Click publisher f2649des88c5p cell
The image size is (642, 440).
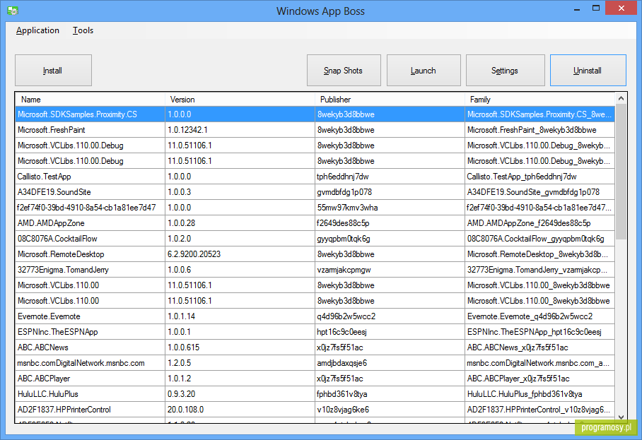coord(390,223)
